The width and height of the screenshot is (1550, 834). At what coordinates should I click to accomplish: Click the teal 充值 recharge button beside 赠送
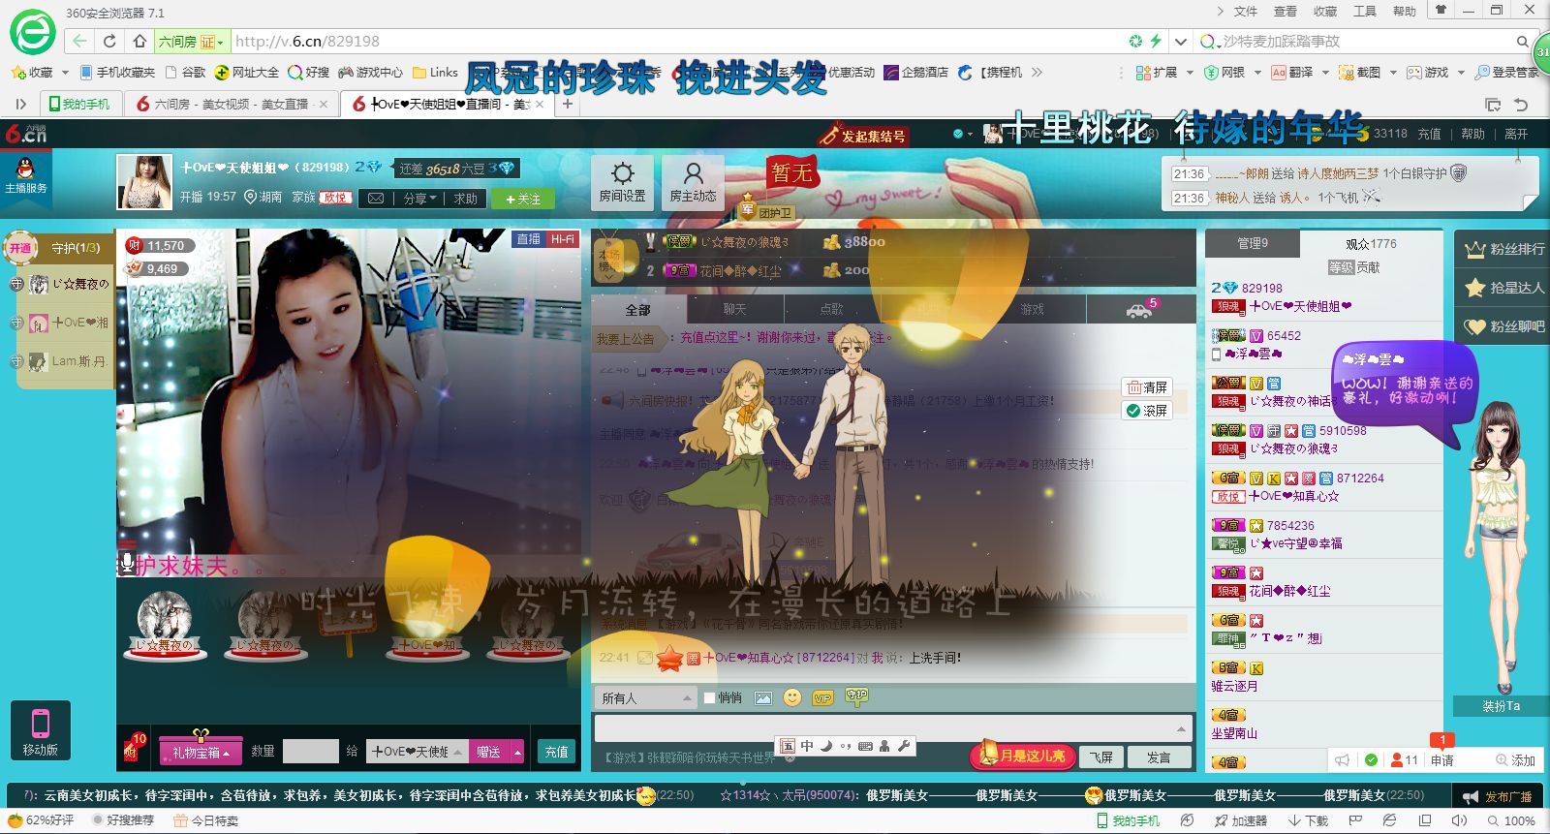click(556, 752)
